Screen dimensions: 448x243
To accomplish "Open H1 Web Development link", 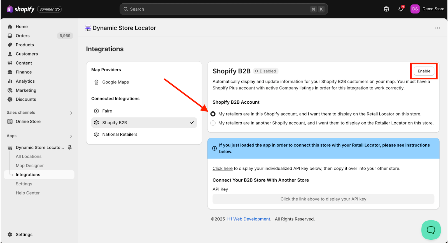I will tap(249, 219).
